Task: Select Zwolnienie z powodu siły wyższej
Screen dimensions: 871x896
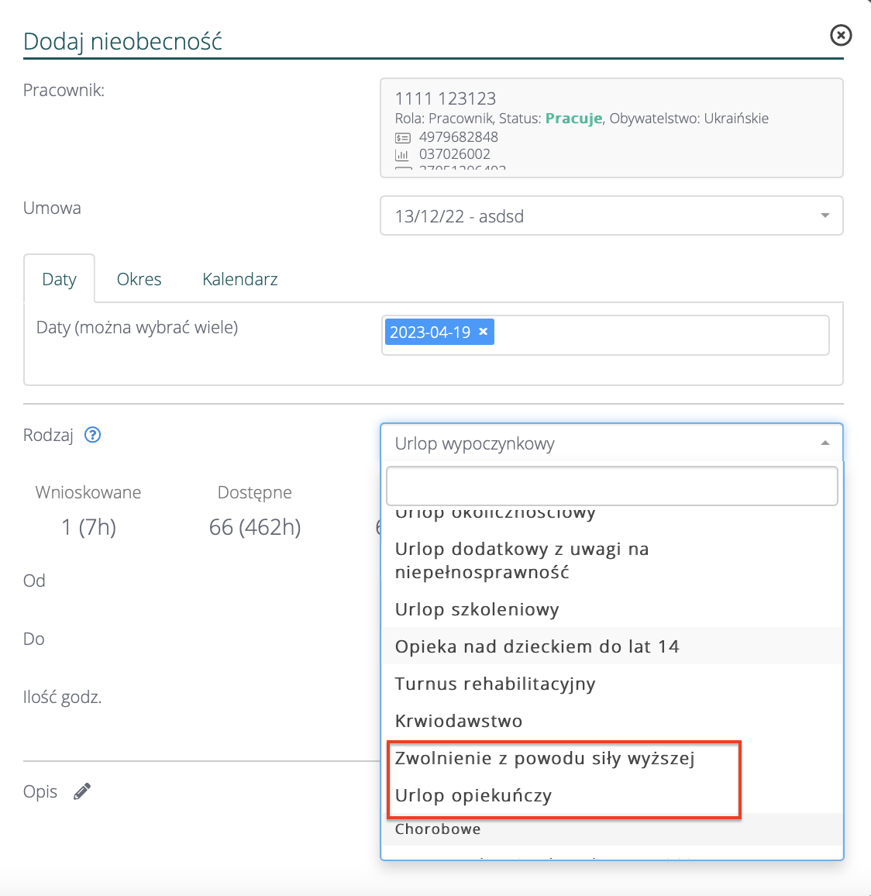Action: pos(545,758)
